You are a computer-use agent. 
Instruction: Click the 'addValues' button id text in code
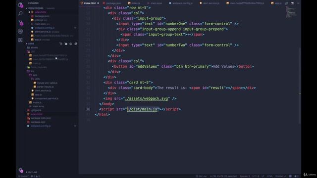pyautogui.click(x=147, y=66)
